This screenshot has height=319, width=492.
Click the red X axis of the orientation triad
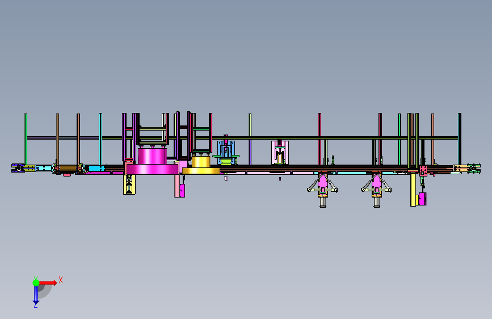point(48,283)
